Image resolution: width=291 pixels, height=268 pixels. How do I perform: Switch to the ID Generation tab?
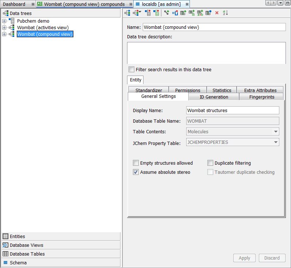(214, 97)
